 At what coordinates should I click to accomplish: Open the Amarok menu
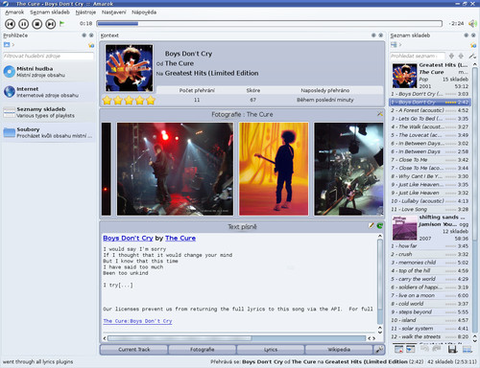pyautogui.click(x=14, y=12)
